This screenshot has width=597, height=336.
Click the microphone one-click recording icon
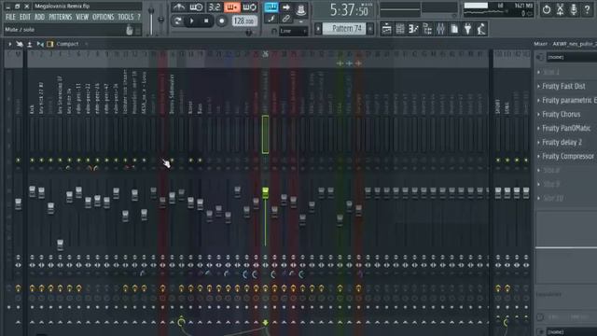pos(574,10)
